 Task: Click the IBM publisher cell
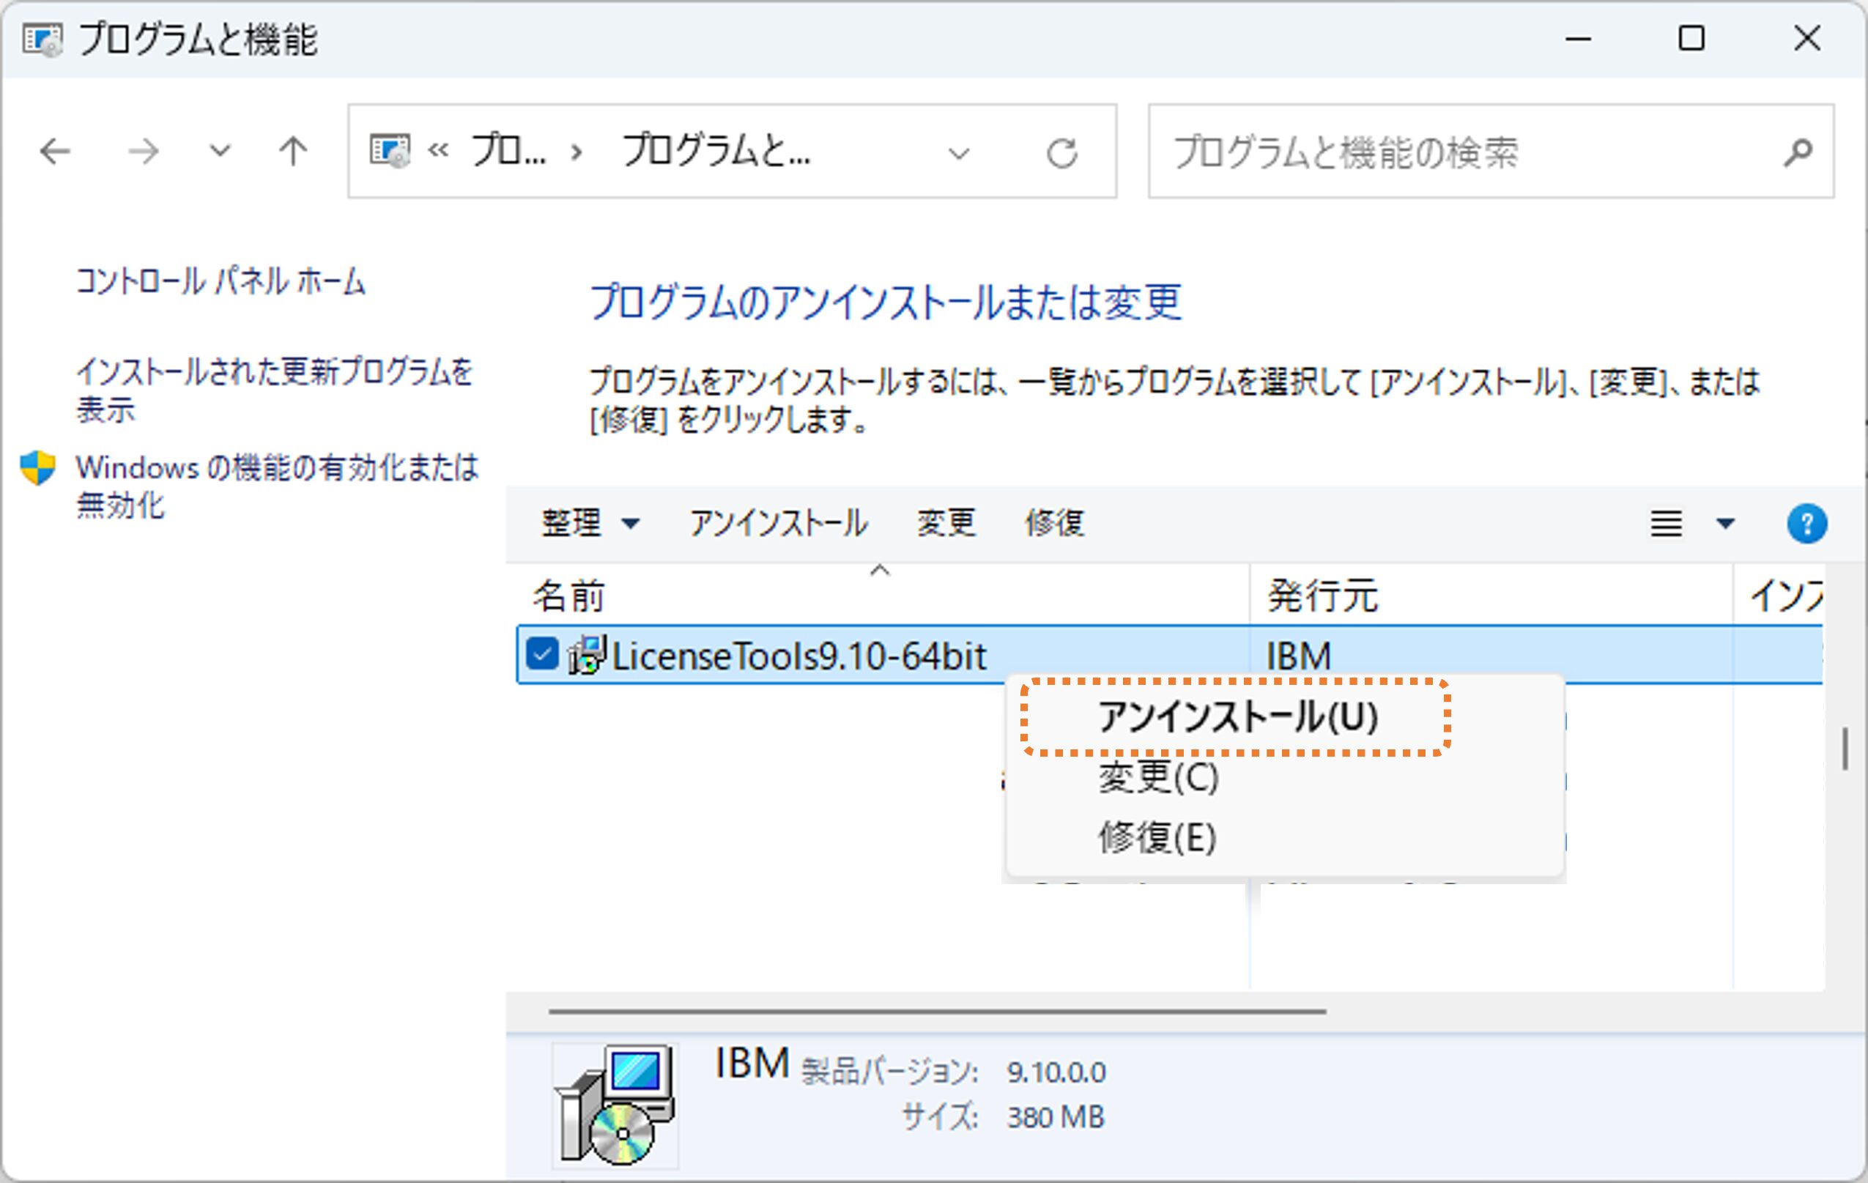(x=1299, y=656)
